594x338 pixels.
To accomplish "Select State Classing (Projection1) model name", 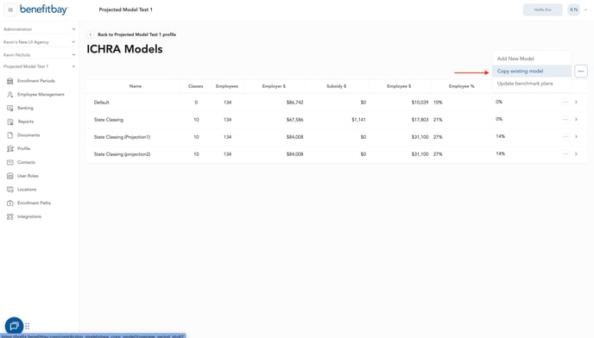I will (x=122, y=137).
